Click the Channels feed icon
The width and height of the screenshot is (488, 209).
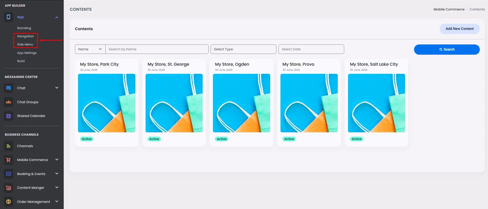(x=8, y=146)
